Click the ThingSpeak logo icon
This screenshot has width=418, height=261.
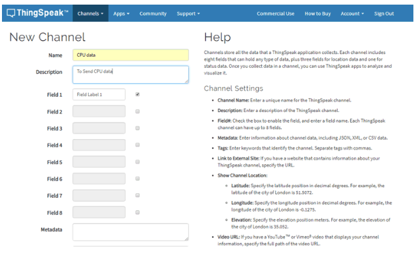click(x=11, y=13)
